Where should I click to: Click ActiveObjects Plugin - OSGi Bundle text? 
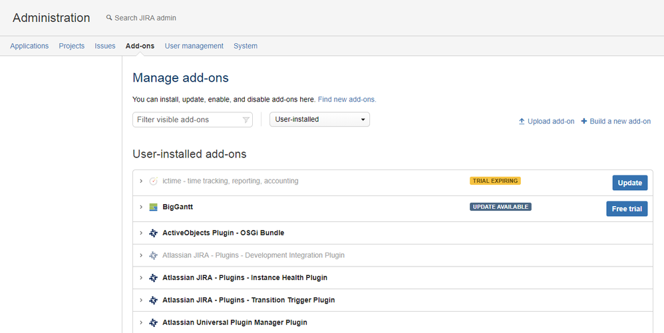(223, 233)
